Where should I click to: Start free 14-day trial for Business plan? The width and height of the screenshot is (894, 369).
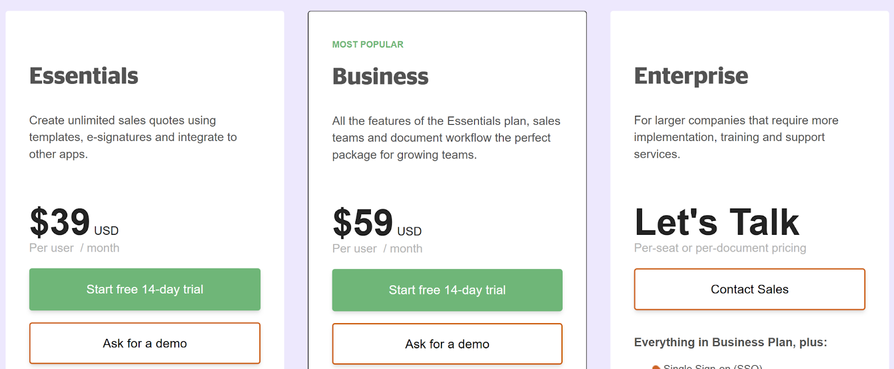(447, 290)
